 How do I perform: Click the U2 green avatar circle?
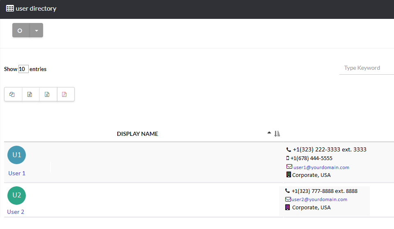17,195
